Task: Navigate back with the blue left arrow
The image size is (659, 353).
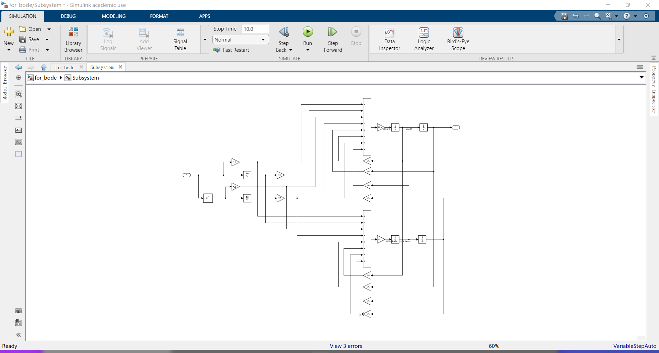Action: pos(19,67)
